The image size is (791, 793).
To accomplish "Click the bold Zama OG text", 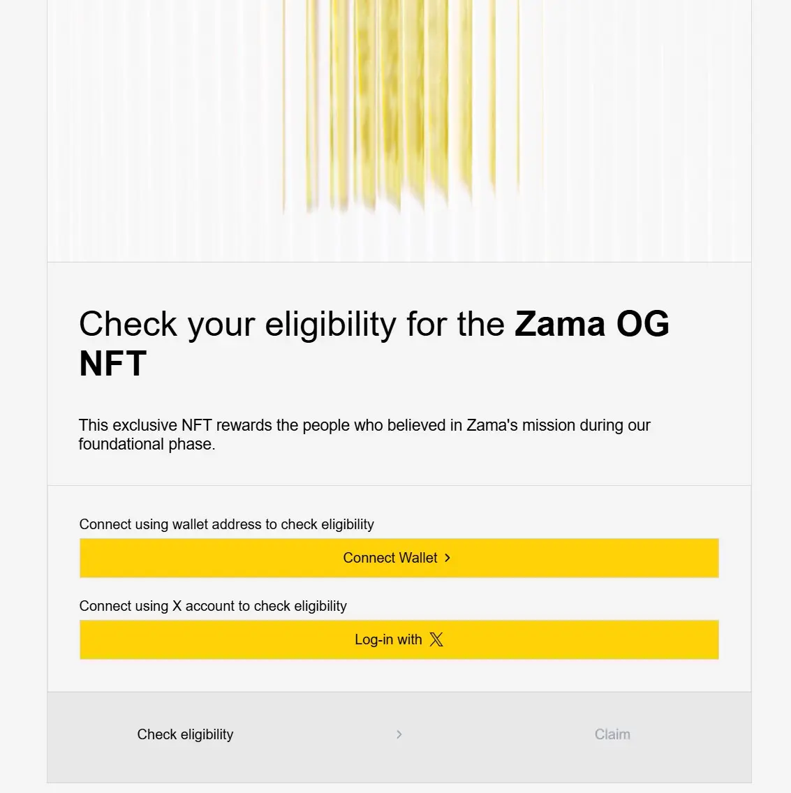I will coord(591,324).
